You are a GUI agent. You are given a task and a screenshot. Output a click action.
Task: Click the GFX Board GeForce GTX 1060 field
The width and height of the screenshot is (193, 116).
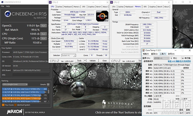[31, 70]
